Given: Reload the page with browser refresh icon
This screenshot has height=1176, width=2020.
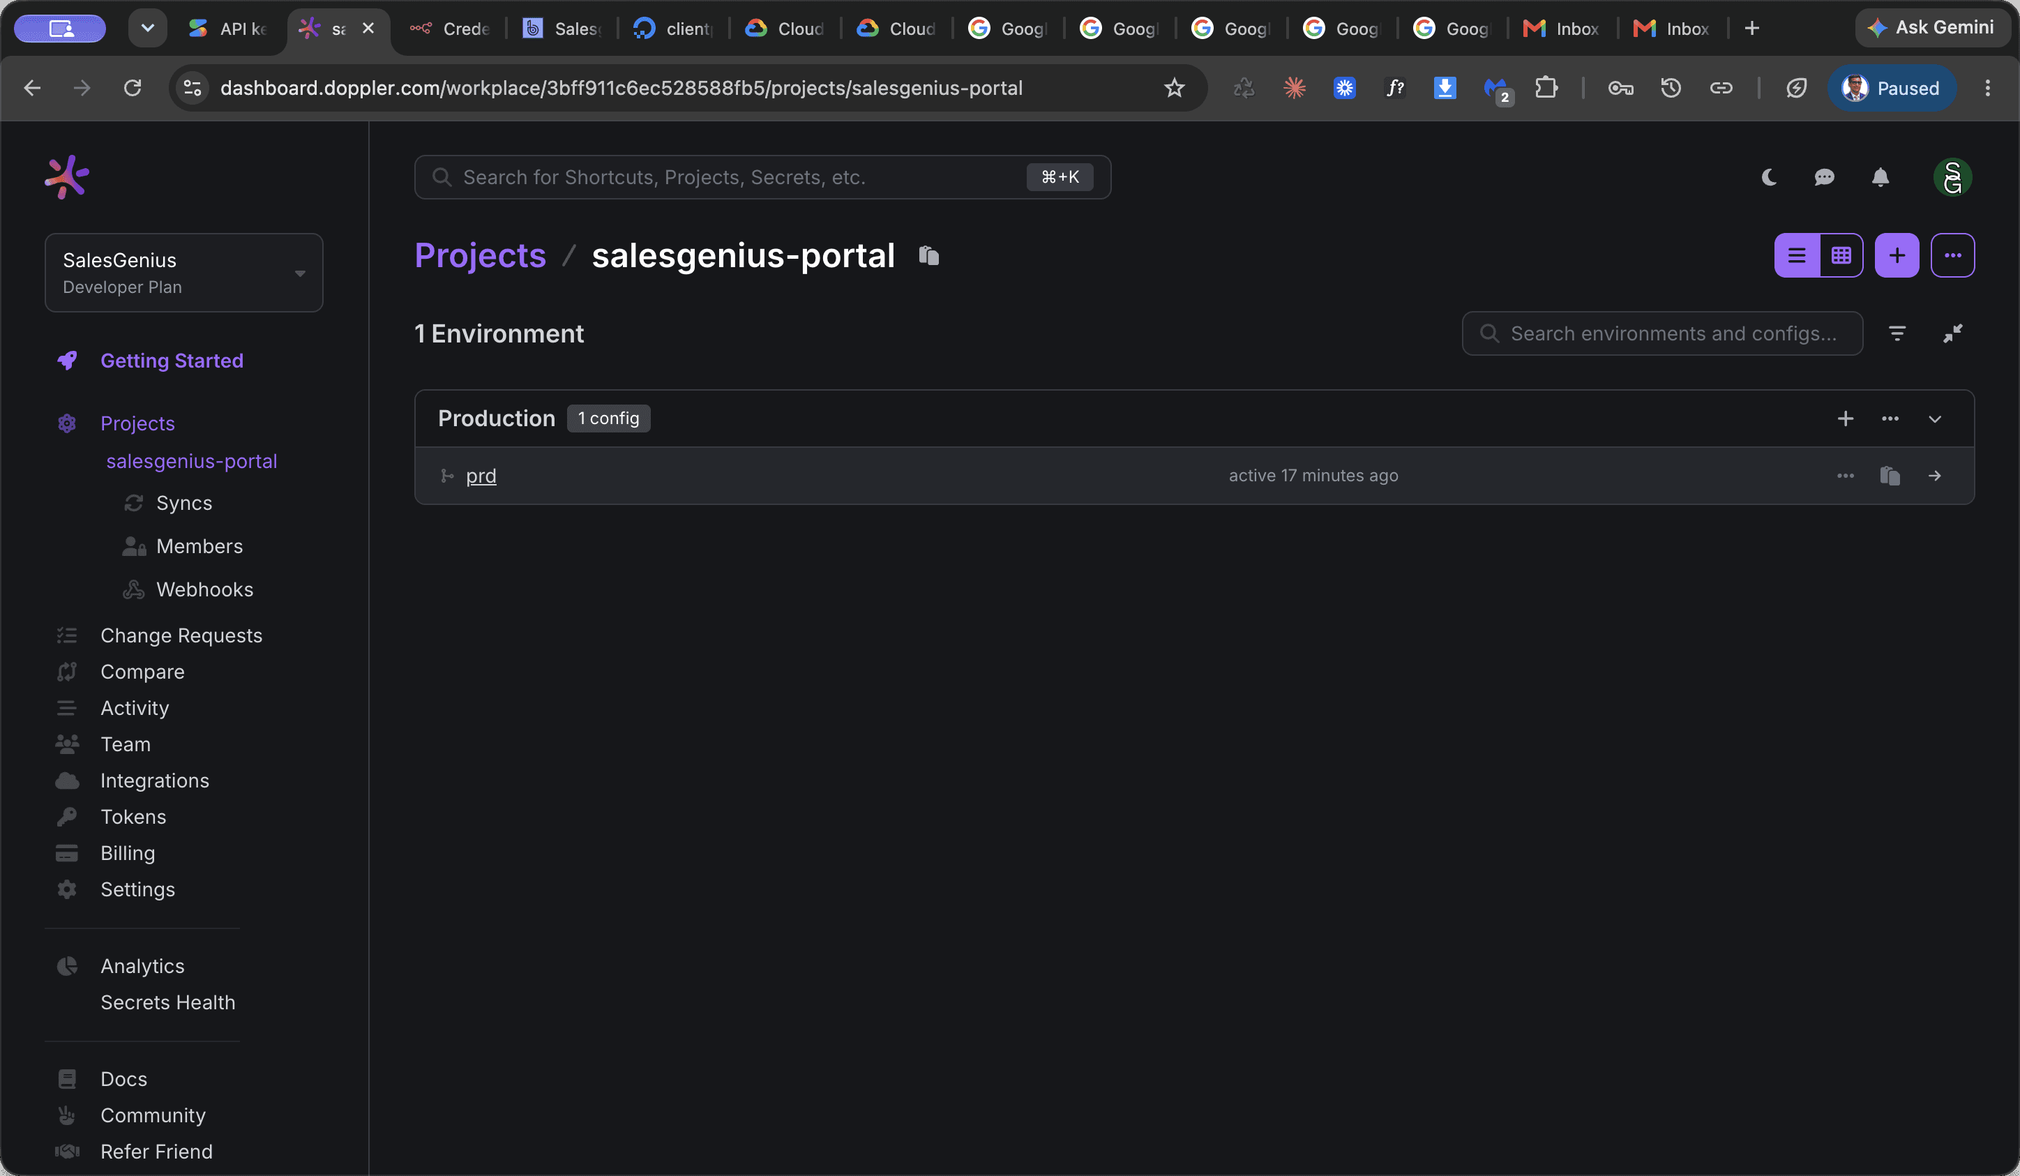Looking at the screenshot, I should (133, 88).
